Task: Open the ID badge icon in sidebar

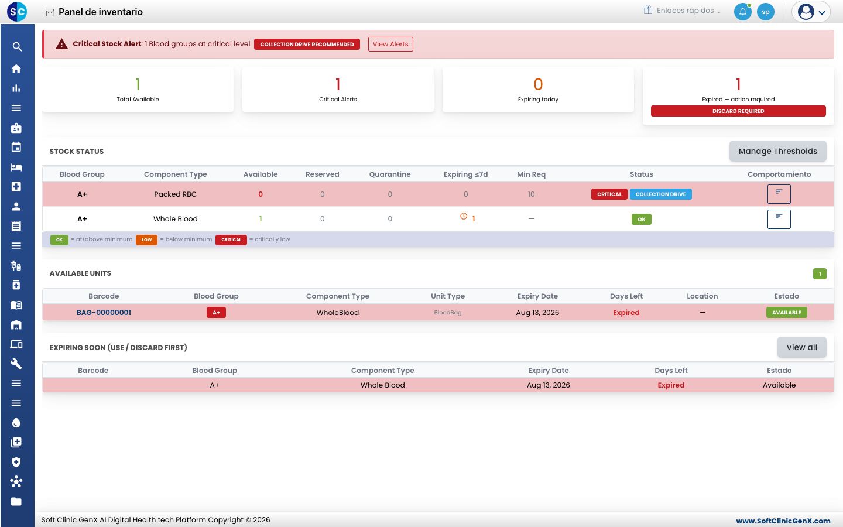Action: [x=16, y=128]
